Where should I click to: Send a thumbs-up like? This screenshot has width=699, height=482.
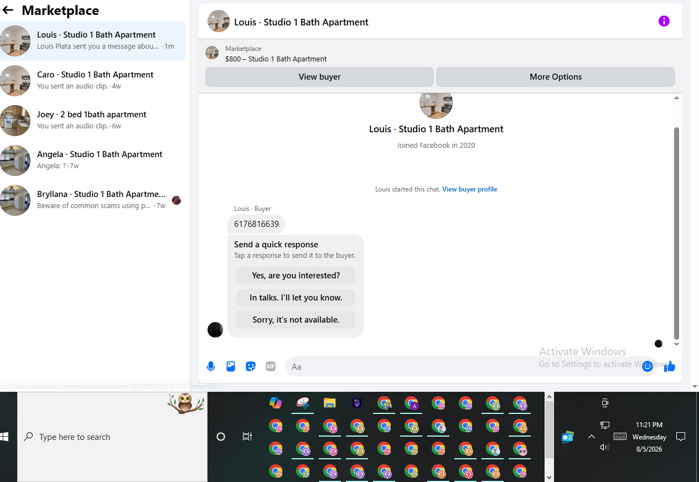(670, 366)
